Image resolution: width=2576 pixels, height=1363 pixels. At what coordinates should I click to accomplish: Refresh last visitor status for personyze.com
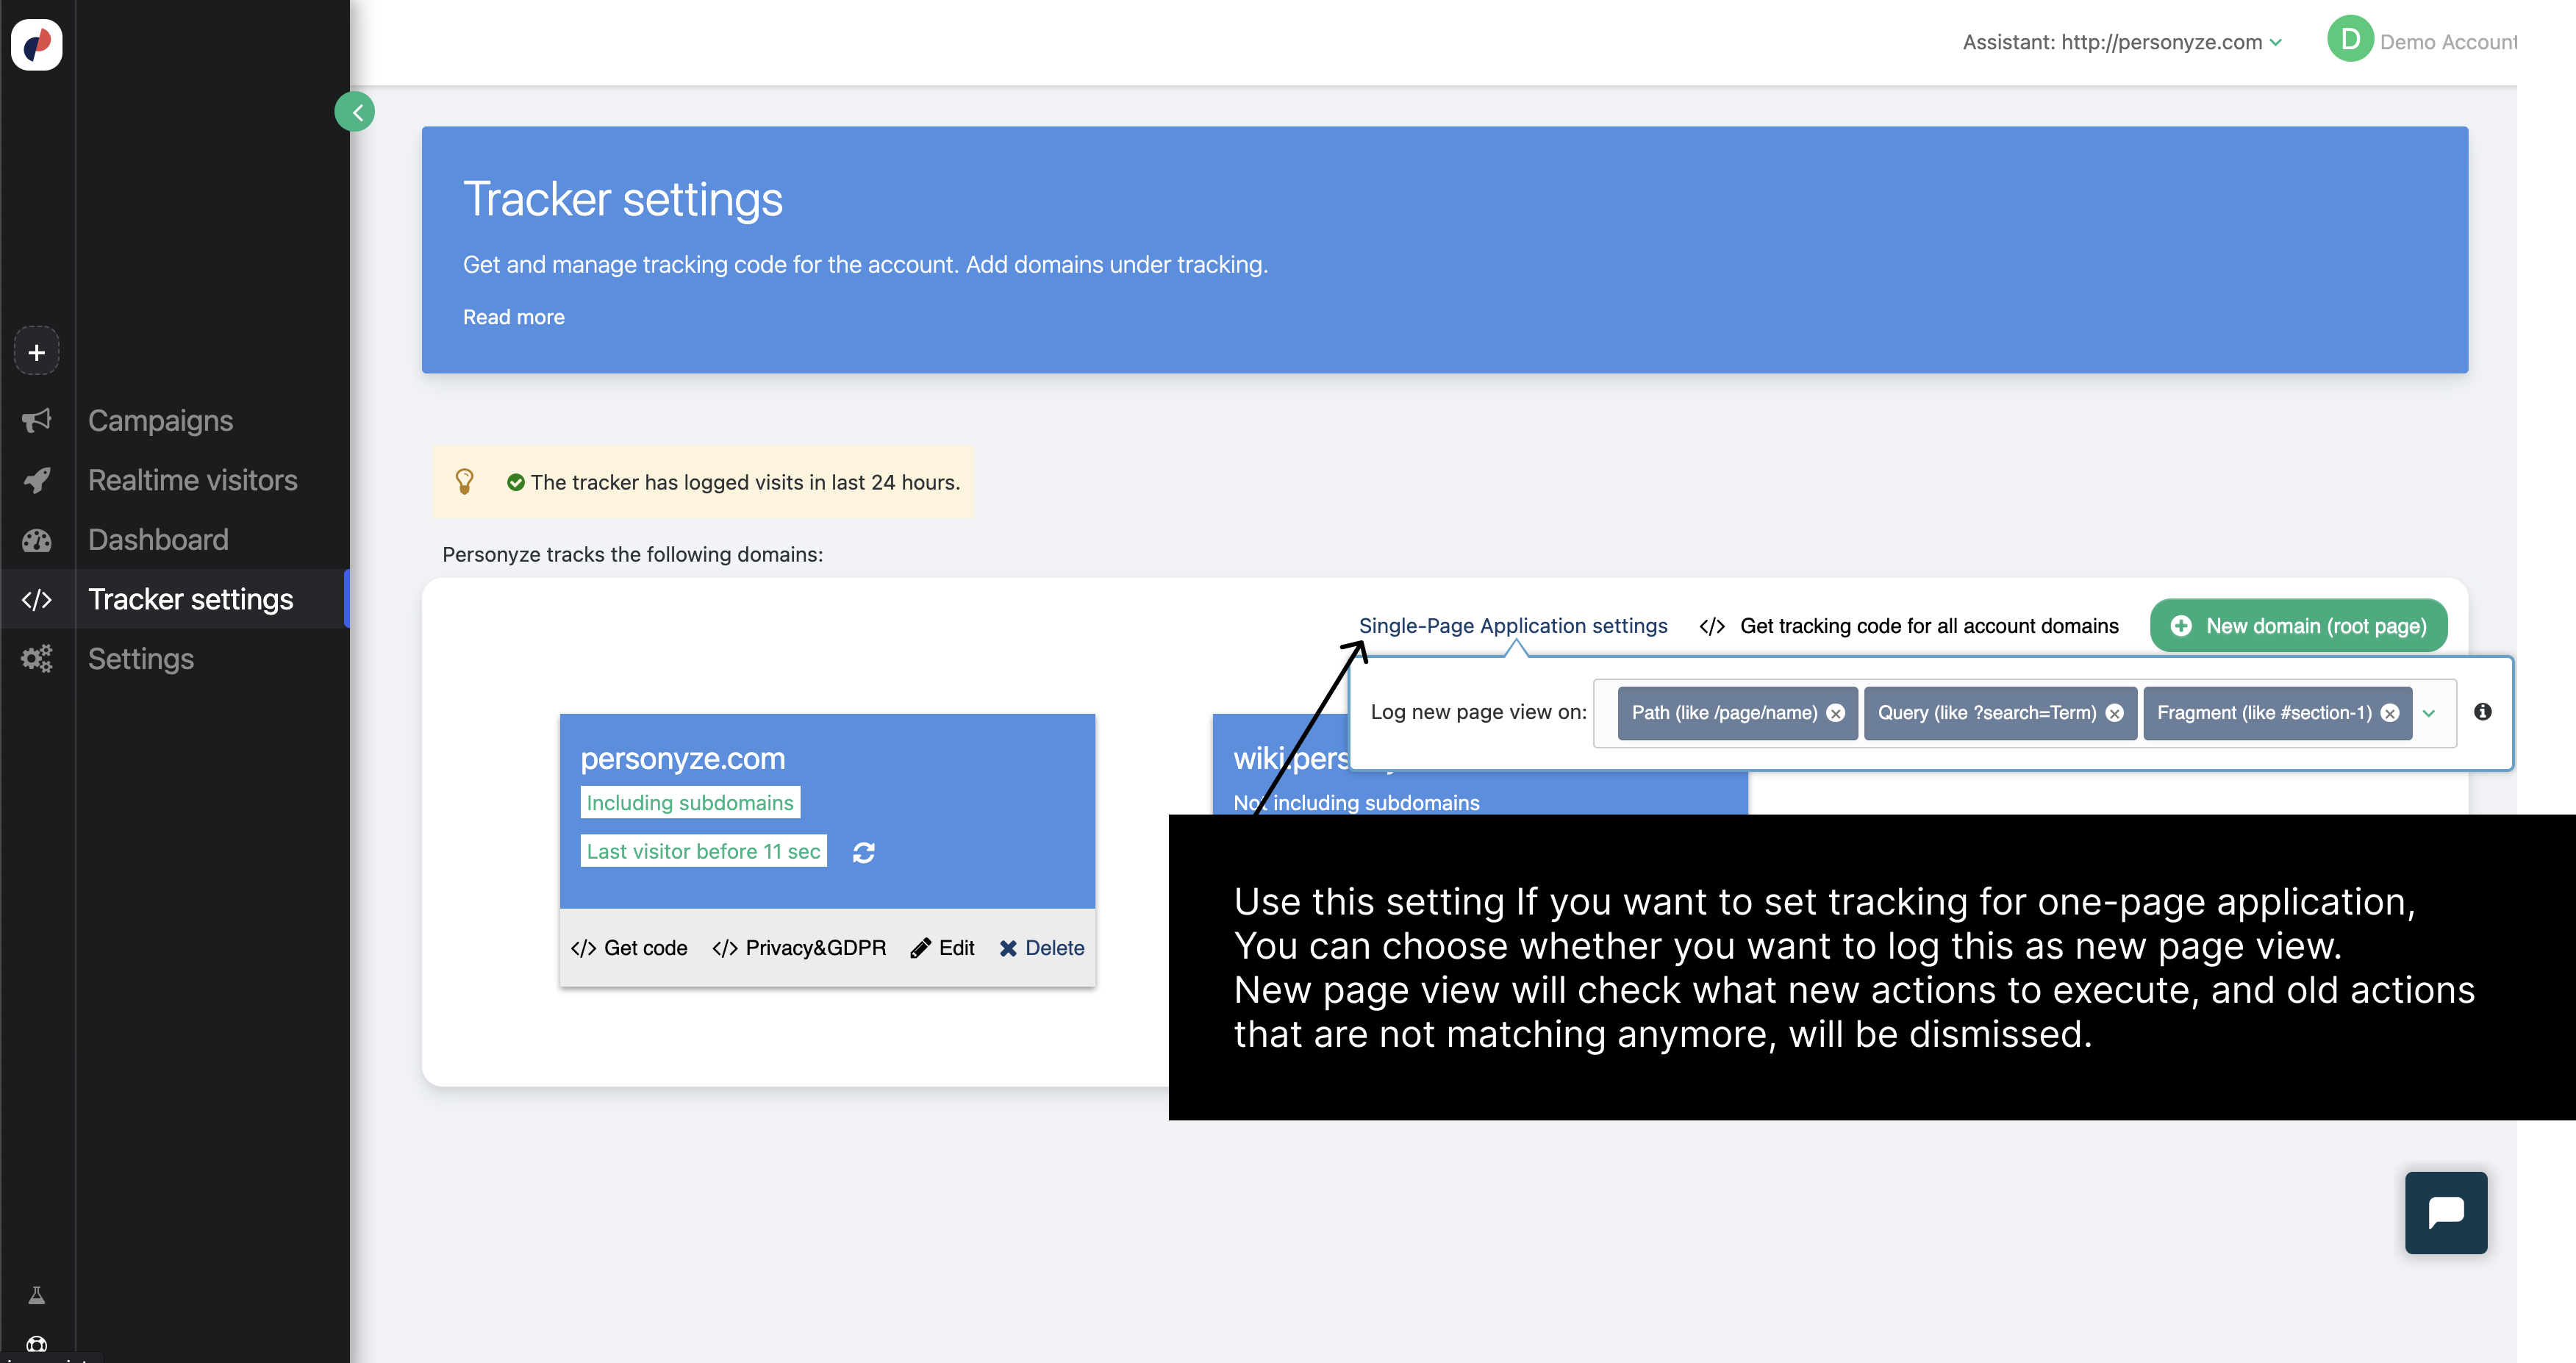point(864,852)
